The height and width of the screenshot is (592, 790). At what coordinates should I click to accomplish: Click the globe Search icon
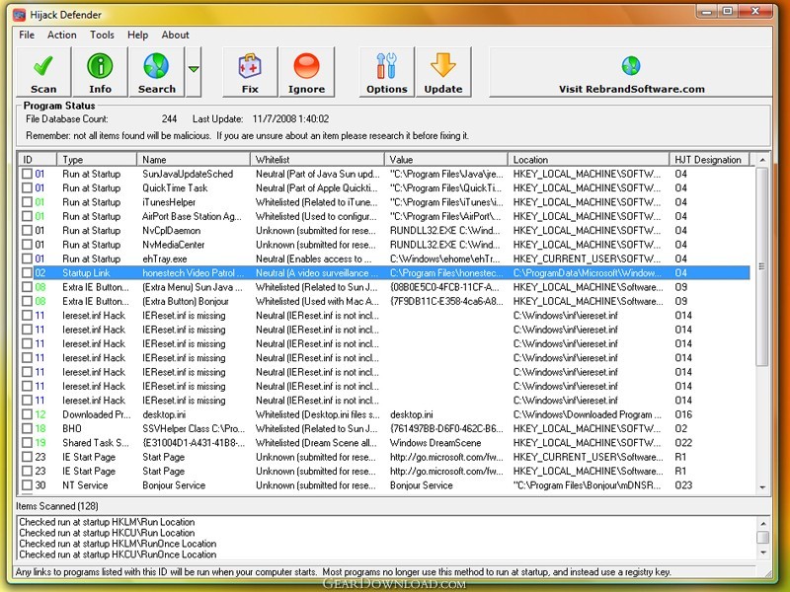pyautogui.click(x=156, y=72)
